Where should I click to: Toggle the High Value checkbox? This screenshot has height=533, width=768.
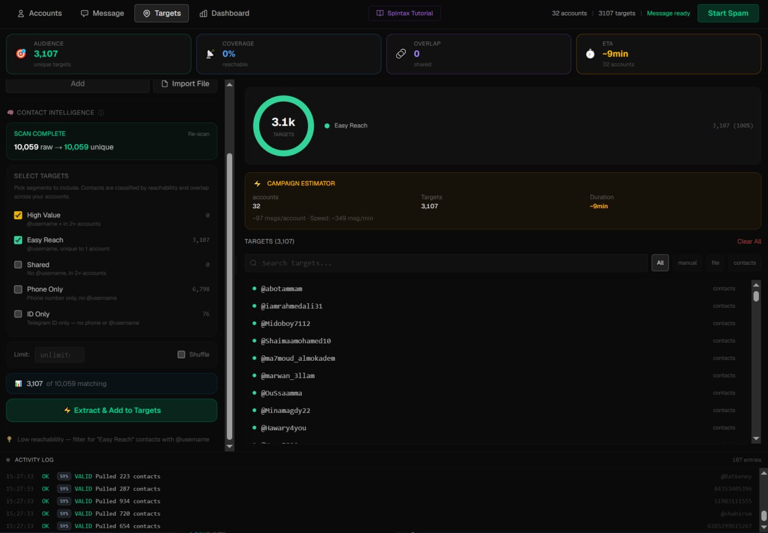(x=18, y=215)
